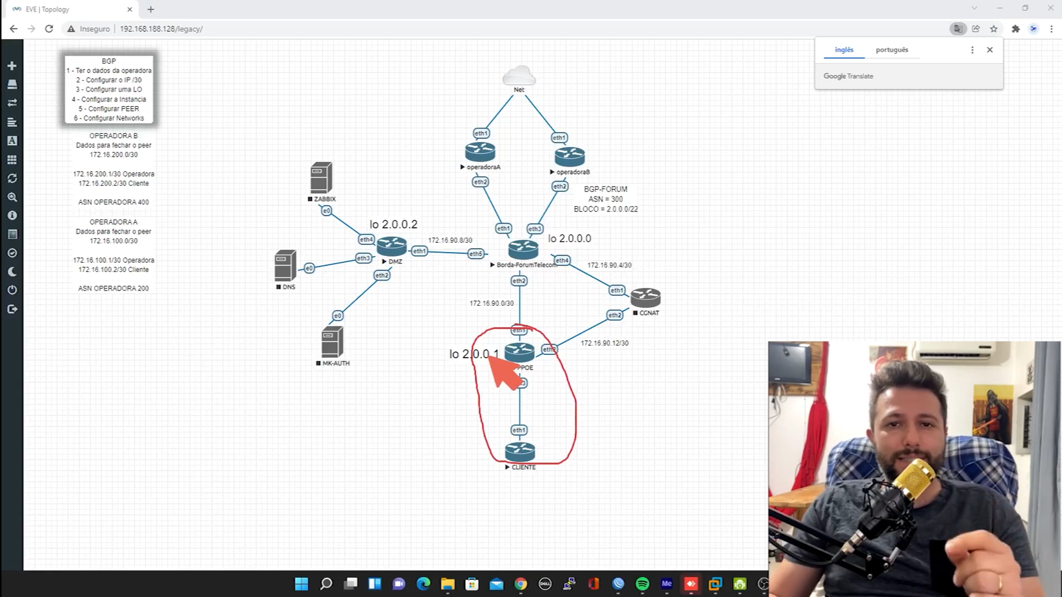Screen dimensions: 1062x597
Task: Click the Borda-ForumTelecom router node
Action: [523, 249]
